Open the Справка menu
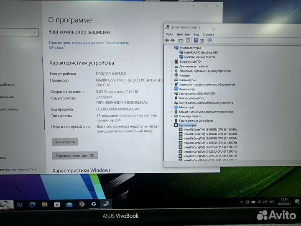 click(x=208, y=34)
